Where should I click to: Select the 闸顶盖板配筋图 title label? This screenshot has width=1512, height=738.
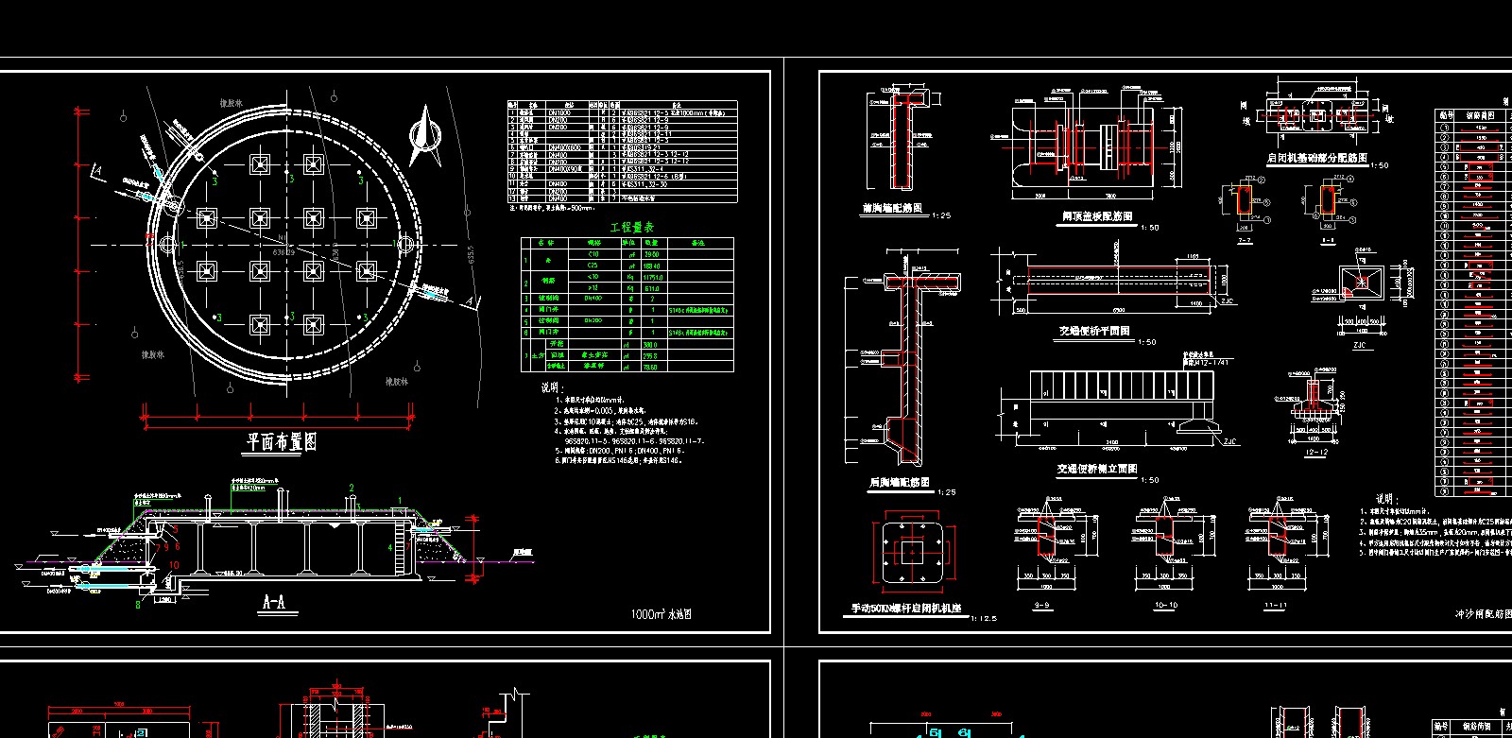[1097, 217]
